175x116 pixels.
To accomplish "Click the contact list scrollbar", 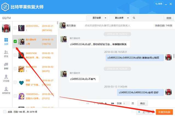I will click(57, 23).
